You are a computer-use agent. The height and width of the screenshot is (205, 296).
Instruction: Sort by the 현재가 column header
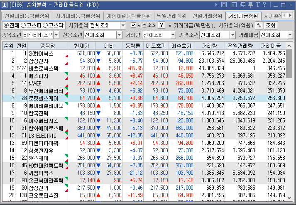(x=82, y=46)
